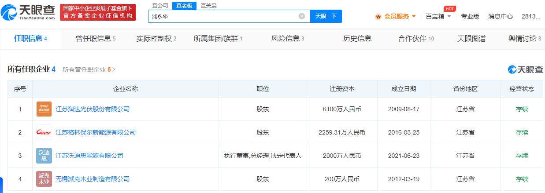Screen dimensions: 545x193
Task: Open the 百宝箱 link text
Action: [435, 16]
